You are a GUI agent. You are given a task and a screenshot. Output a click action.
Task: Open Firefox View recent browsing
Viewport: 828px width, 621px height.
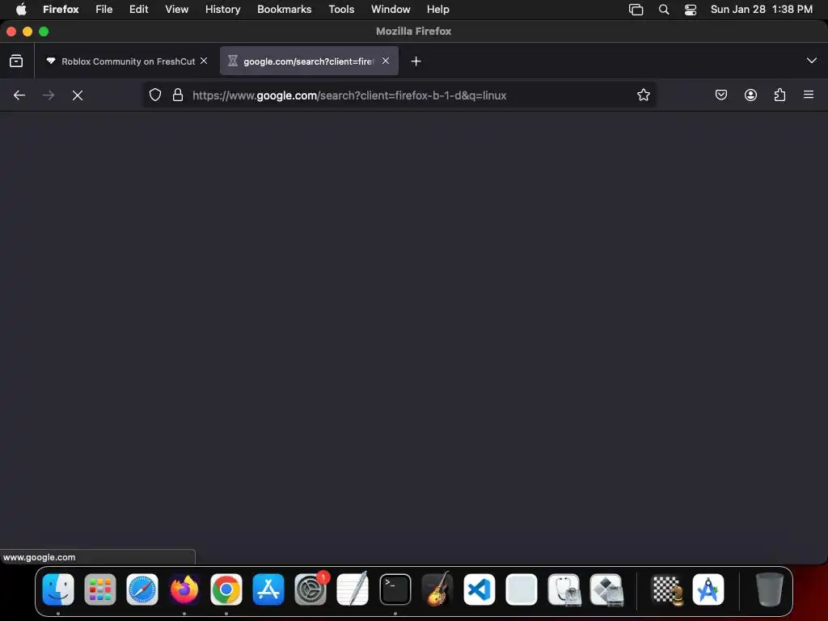(x=16, y=61)
